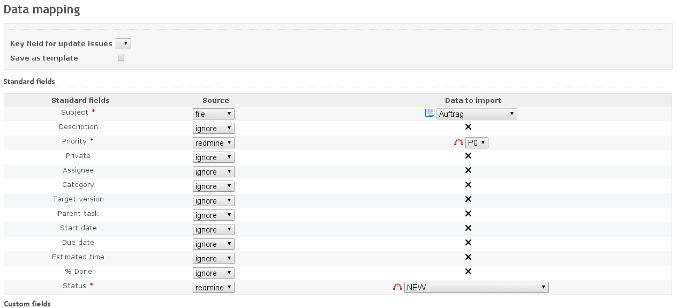Open the Priority source redmine dropdown

213,143
